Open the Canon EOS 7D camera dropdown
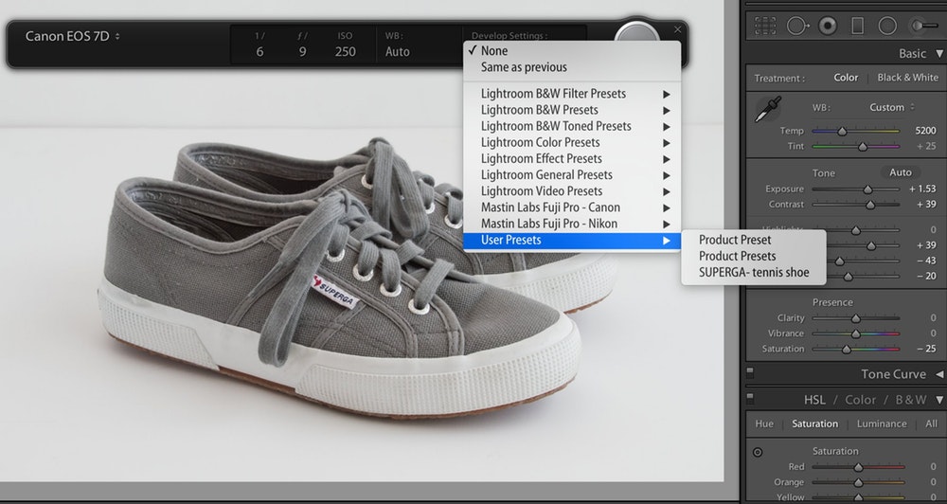 click(x=73, y=36)
